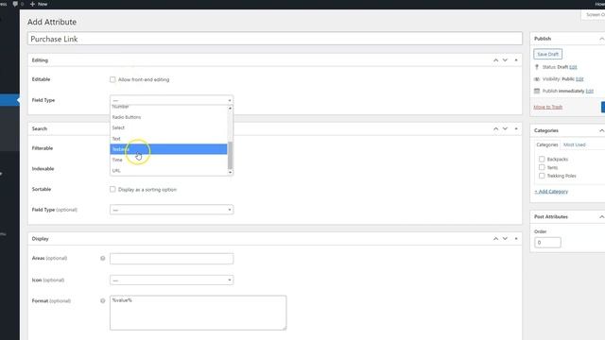605x340 pixels.
Task: Click the dropdown list scroll down arrow
Action: pos(230,172)
